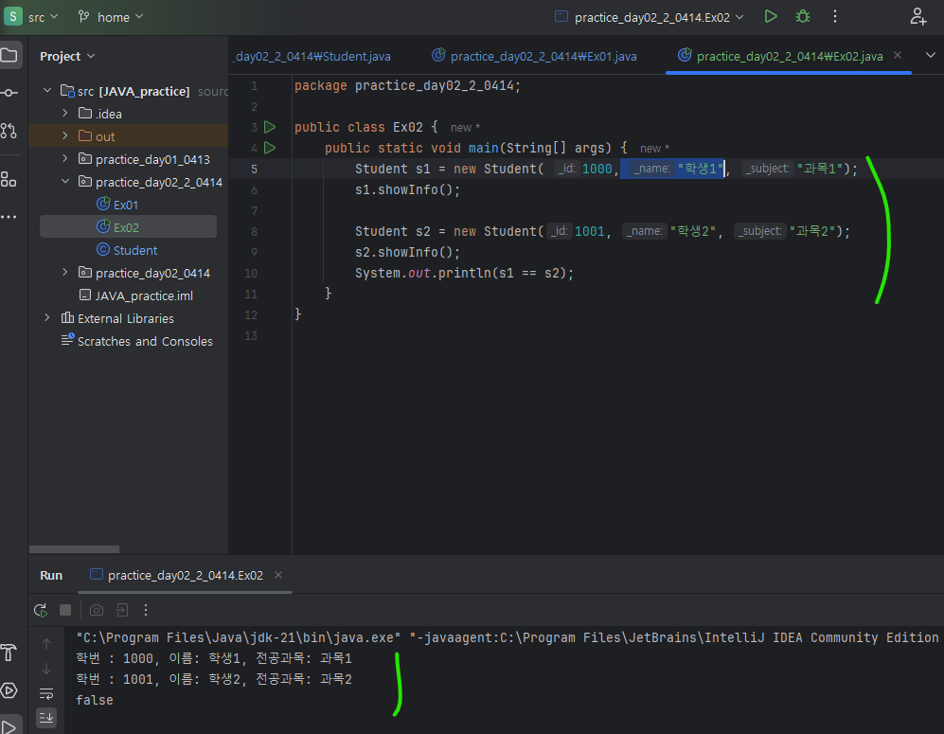Click the Run panel exit/restore layout icon

pyautogui.click(x=121, y=610)
